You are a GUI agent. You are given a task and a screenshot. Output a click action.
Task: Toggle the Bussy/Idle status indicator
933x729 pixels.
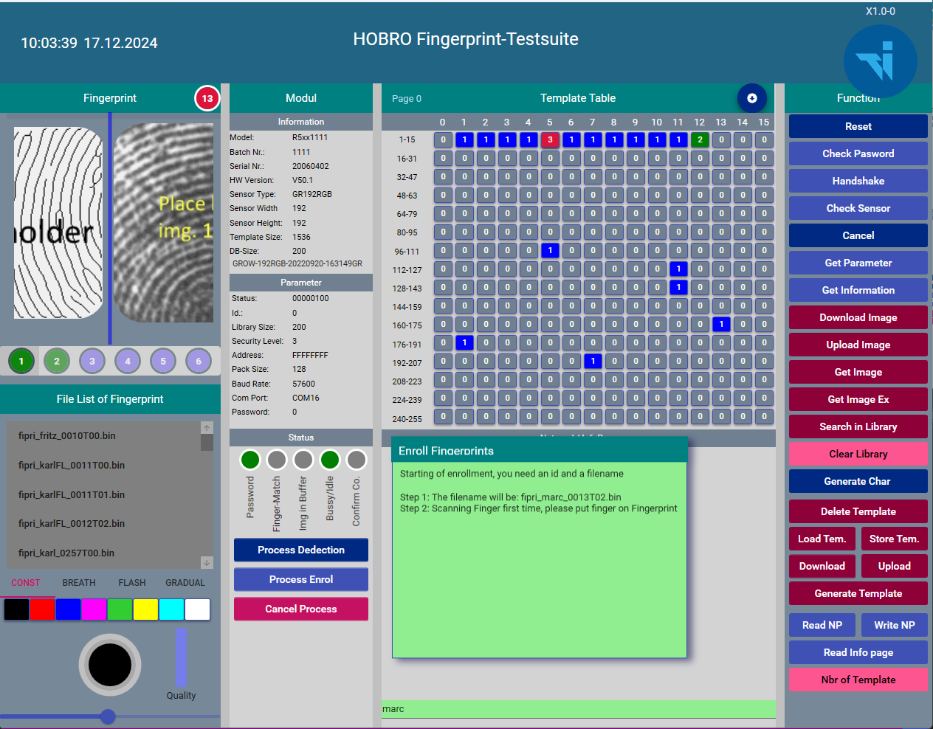pyautogui.click(x=330, y=460)
